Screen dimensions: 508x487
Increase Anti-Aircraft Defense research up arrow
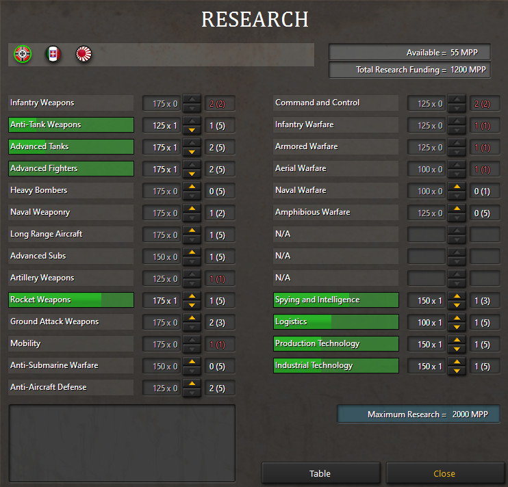(x=192, y=384)
